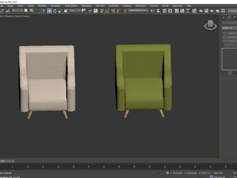The image size is (237, 178).
Task: Toggle the 3D Snaps button
Action: 102,11
